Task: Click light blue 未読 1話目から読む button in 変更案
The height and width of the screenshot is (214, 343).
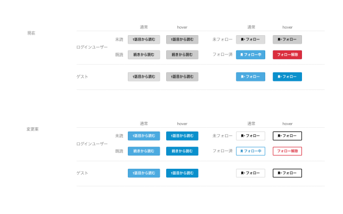Action: point(144,136)
